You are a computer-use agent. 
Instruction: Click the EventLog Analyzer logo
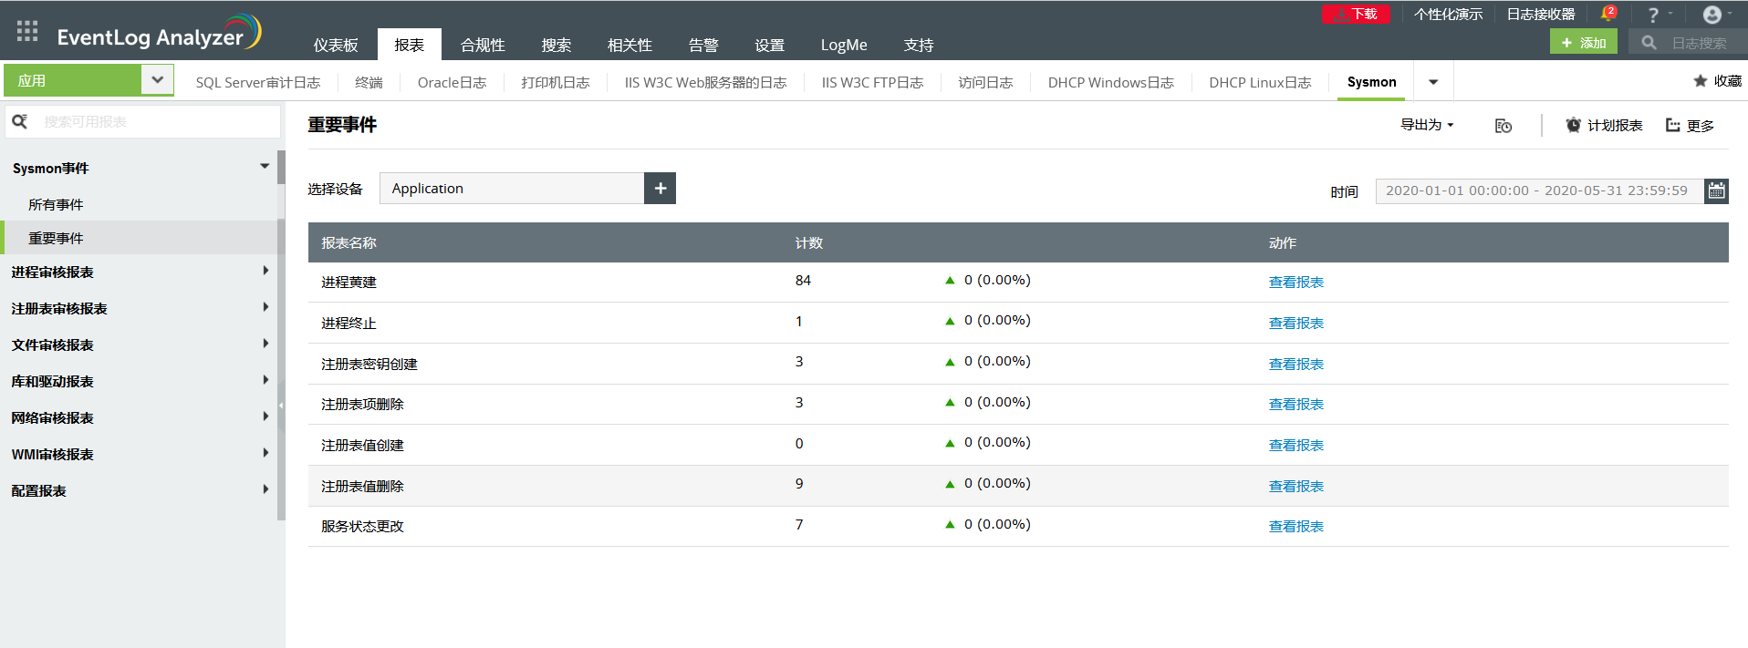[x=159, y=33]
